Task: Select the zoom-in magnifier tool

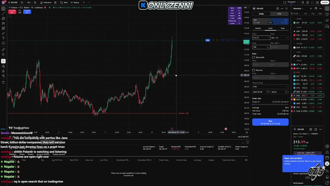Action: [x=3, y=55]
